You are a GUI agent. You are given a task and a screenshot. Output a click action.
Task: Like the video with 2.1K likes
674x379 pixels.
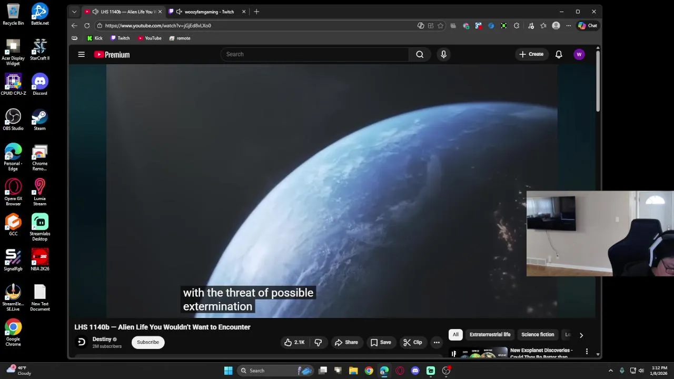(294, 342)
